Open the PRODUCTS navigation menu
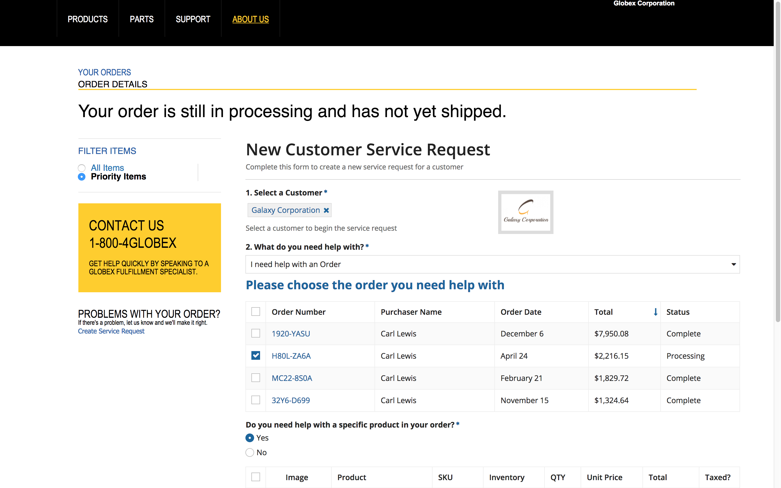 (x=87, y=19)
